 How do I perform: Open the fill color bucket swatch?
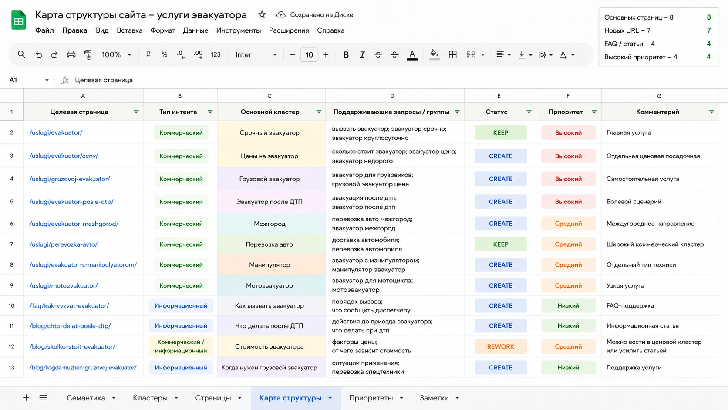point(434,54)
